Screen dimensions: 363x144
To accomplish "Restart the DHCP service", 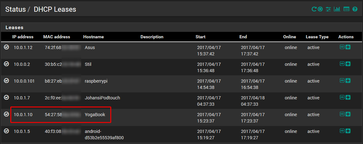I will click(x=314, y=9).
